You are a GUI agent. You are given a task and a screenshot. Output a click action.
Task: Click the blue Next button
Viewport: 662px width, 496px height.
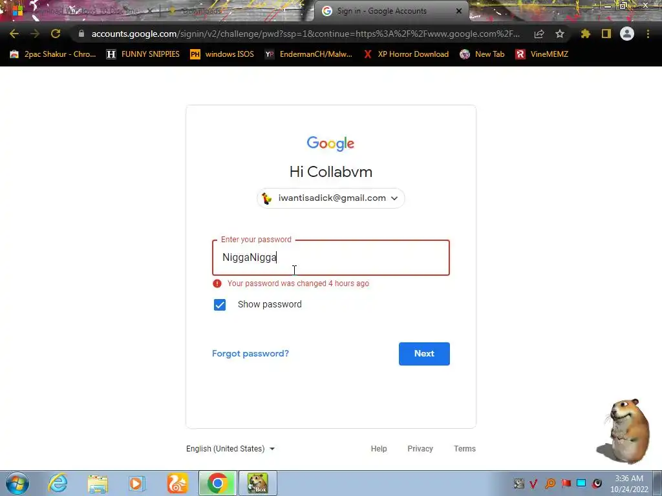point(424,354)
